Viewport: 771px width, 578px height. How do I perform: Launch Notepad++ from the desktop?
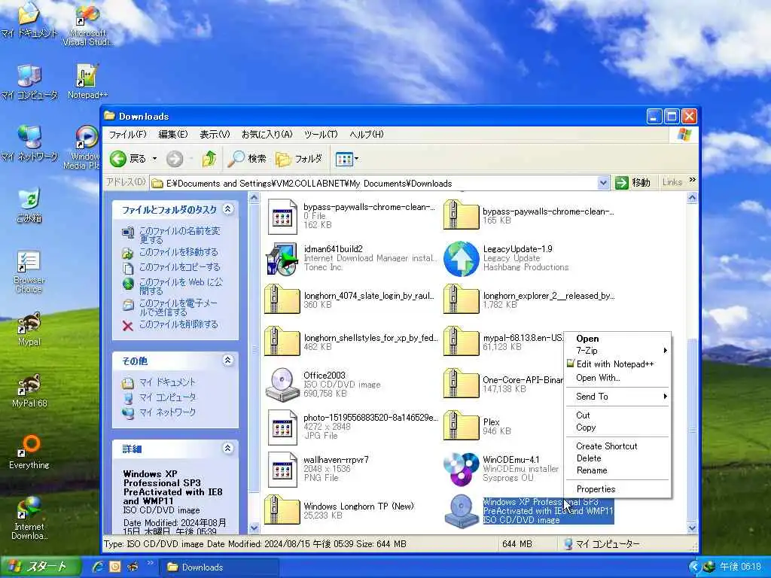pos(87,81)
